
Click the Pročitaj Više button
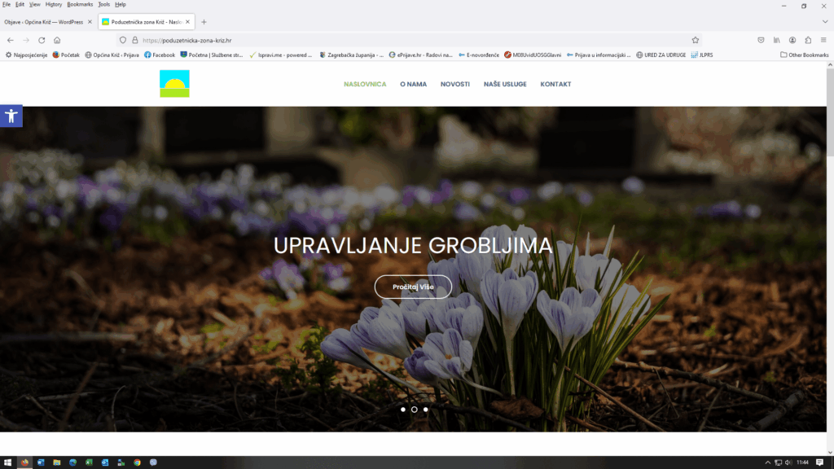pos(413,287)
